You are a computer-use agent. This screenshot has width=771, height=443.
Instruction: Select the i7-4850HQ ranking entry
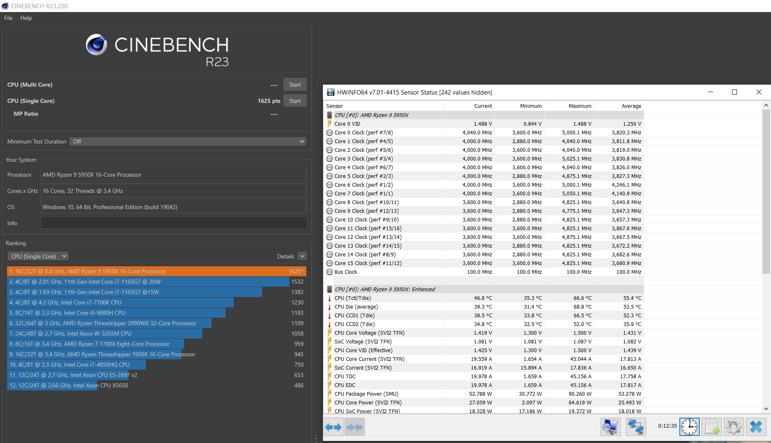(157, 365)
